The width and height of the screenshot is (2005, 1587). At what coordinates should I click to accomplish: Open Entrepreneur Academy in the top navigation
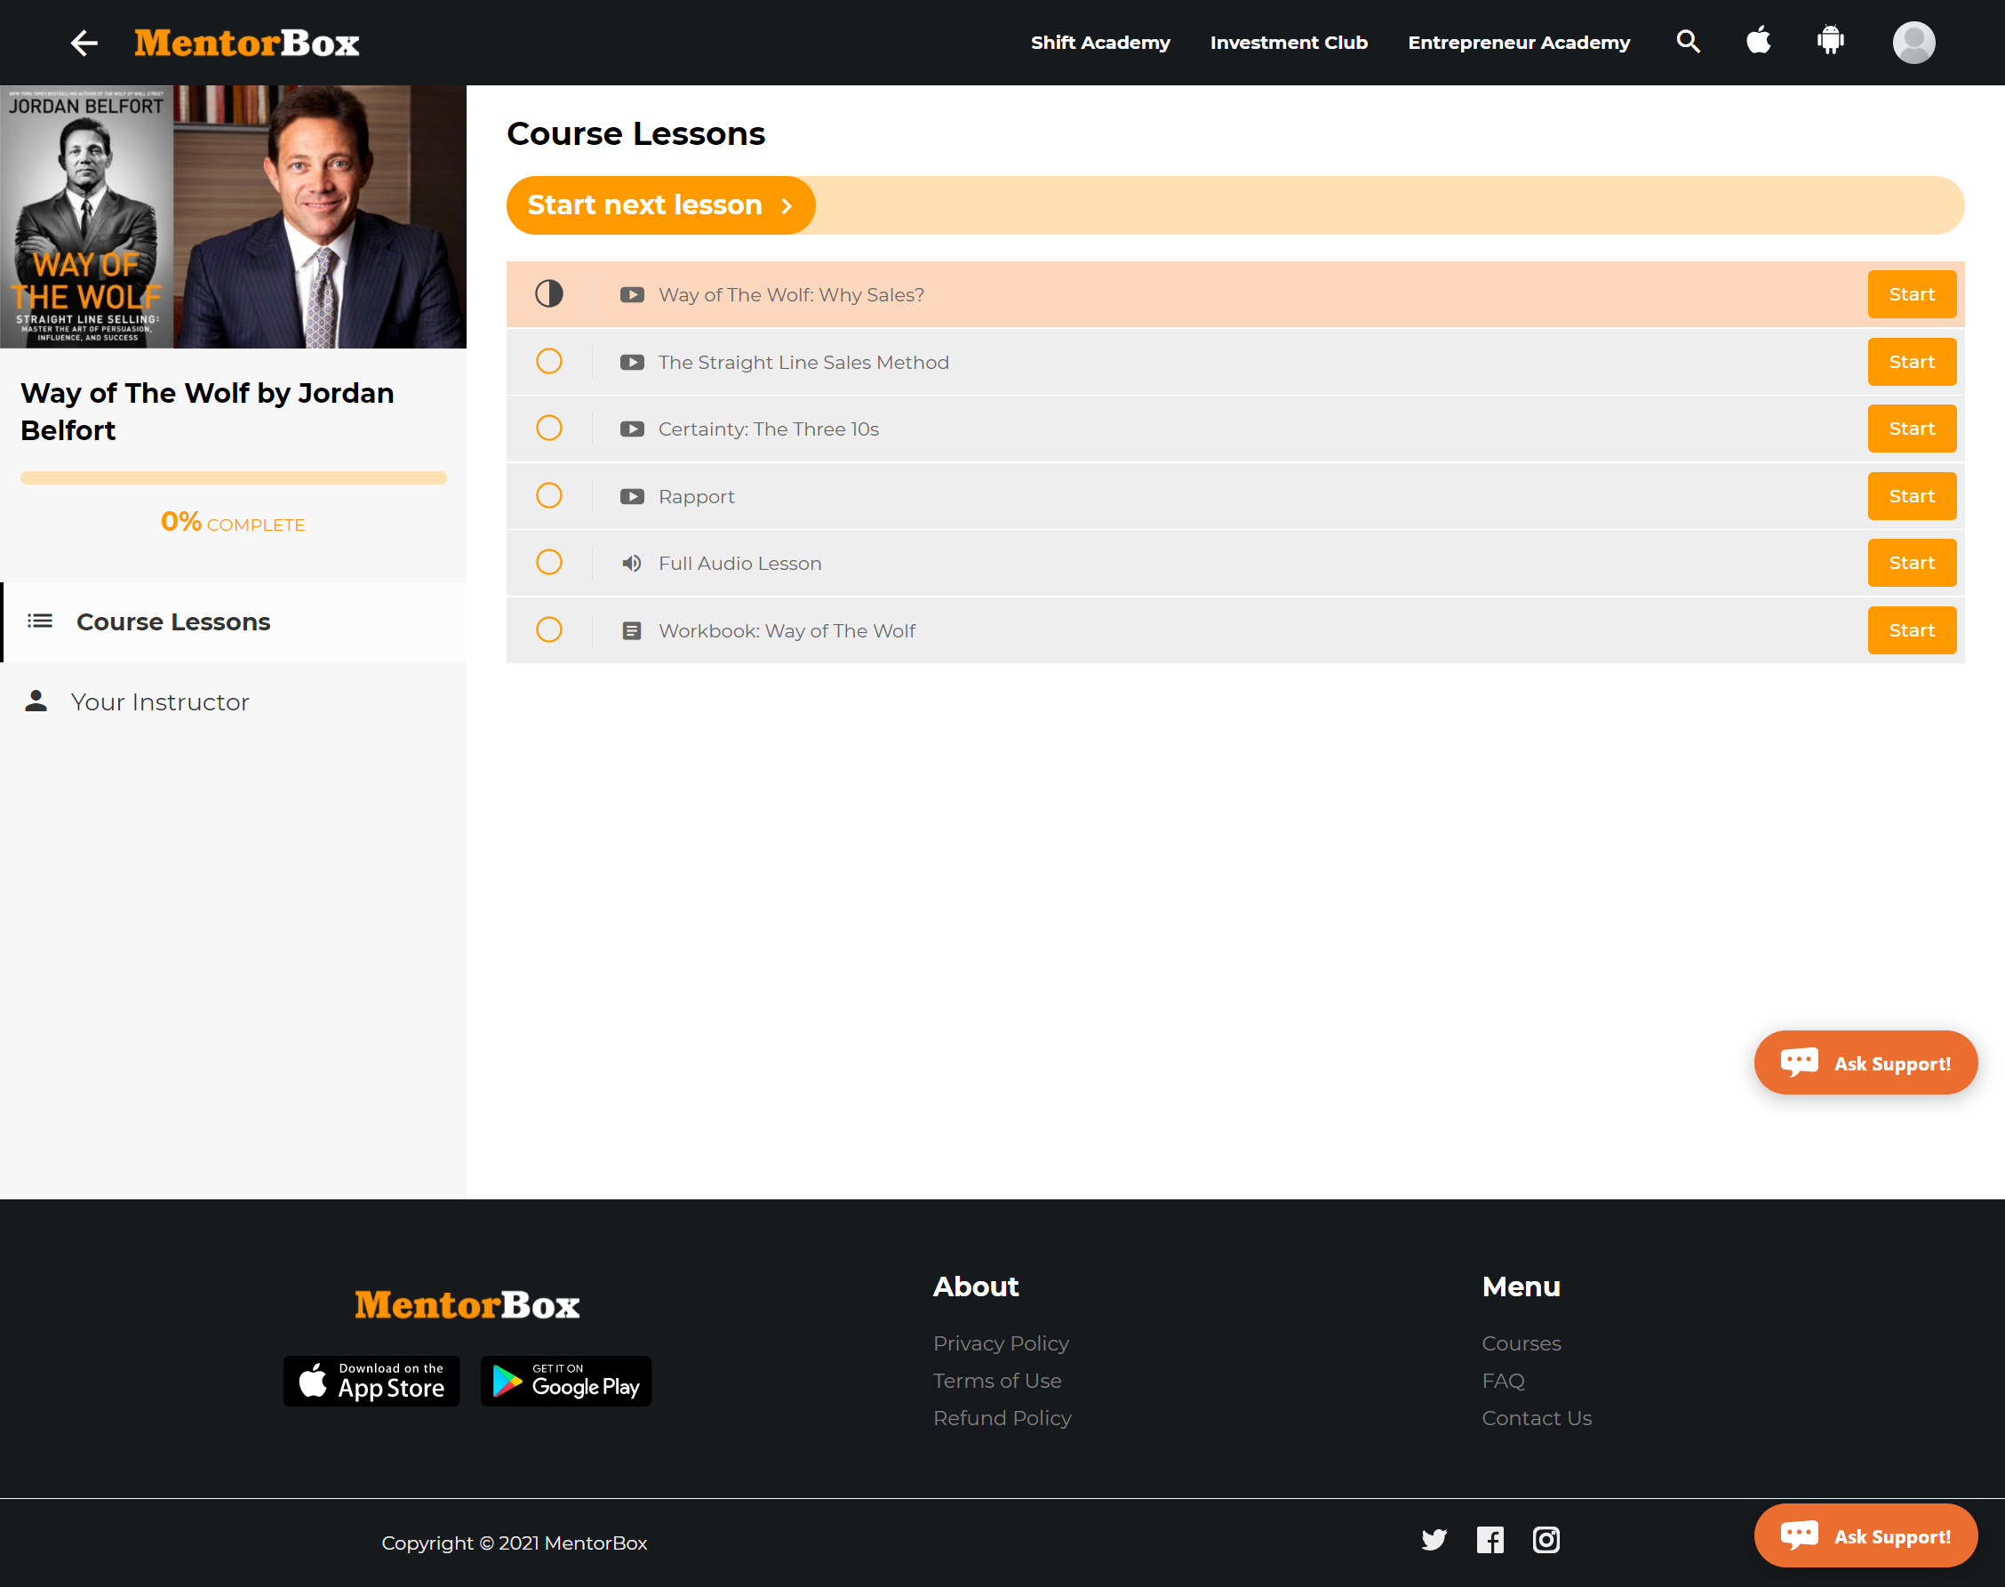click(x=1518, y=43)
